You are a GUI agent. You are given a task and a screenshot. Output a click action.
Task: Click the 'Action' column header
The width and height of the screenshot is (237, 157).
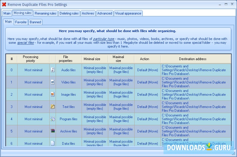tap(147, 59)
